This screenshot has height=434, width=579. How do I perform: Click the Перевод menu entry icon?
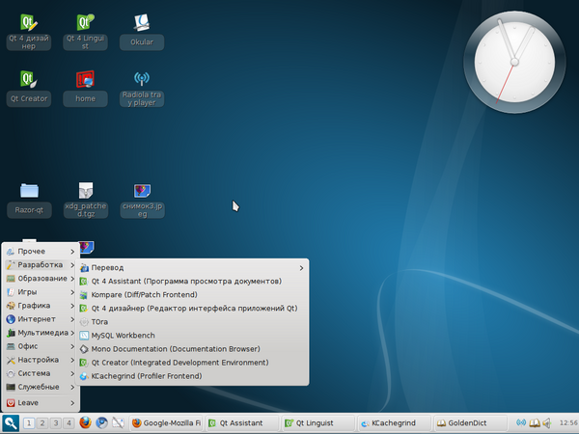tap(84, 268)
